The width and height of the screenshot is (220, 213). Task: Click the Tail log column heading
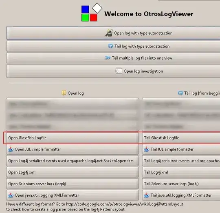pyautogui.click(x=199, y=93)
